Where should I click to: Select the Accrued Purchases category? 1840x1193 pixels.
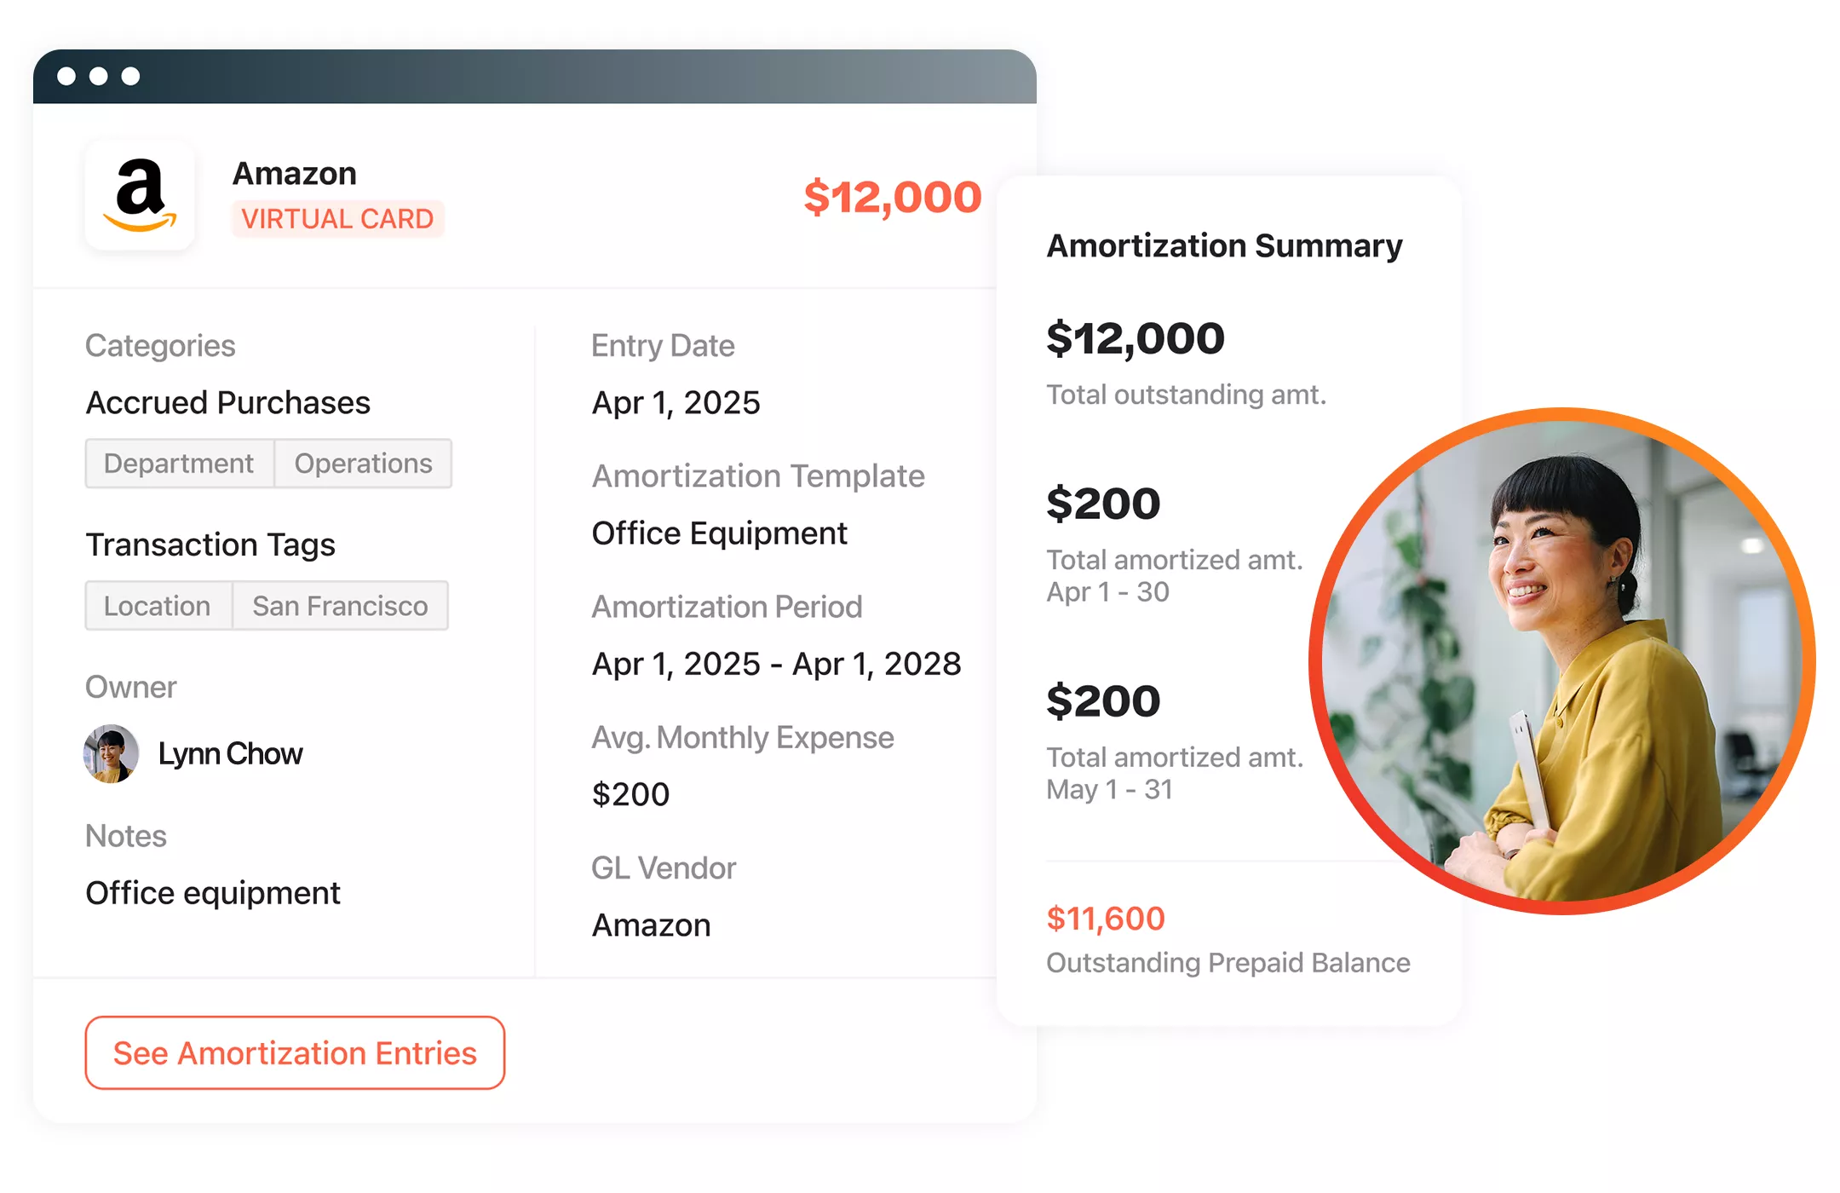click(228, 403)
